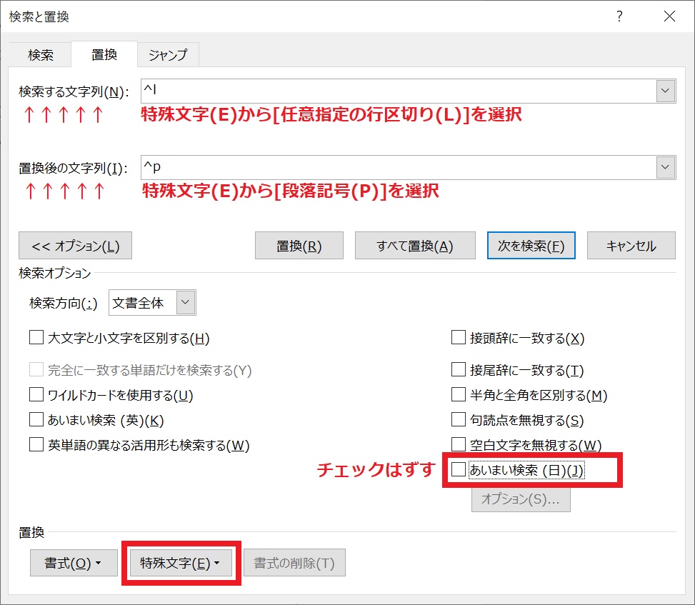Click the 検索する文字列 input field

click(398, 91)
